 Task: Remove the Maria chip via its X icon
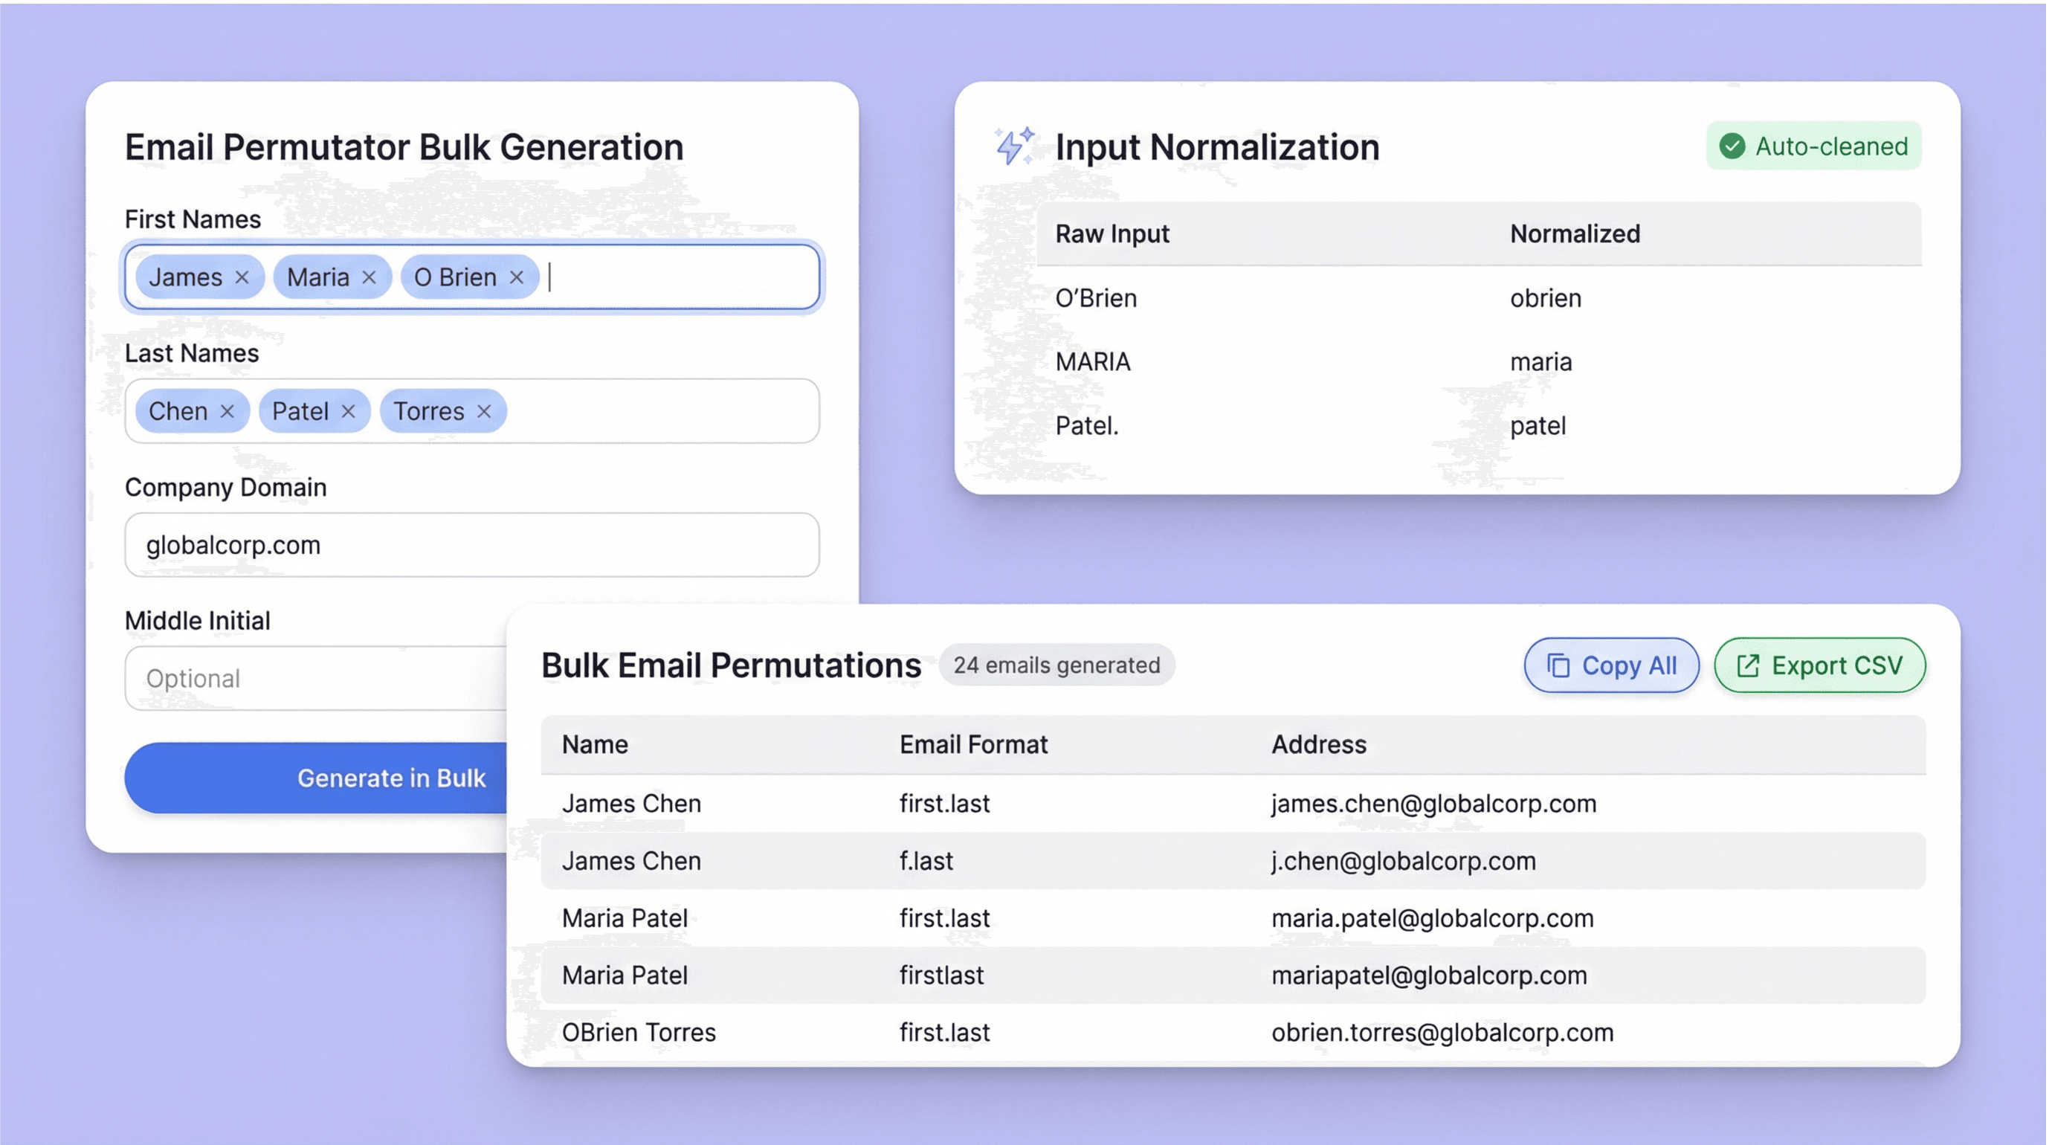[x=369, y=277]
